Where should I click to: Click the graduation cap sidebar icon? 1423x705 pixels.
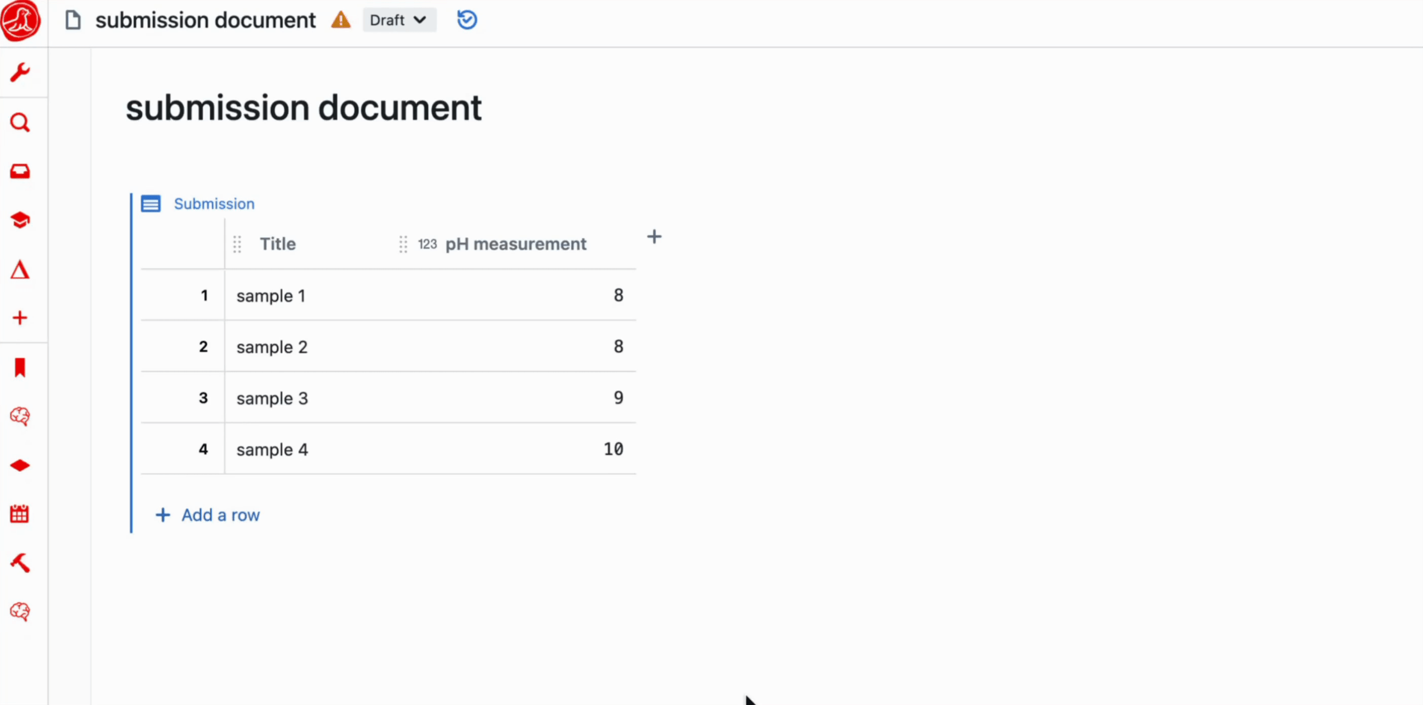click(x=20, y=220)
